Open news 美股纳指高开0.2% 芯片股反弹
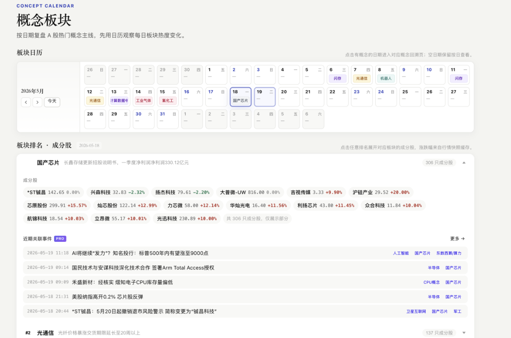Image resolution: width=511 pixels, height=338 pixels. [107, 296]
